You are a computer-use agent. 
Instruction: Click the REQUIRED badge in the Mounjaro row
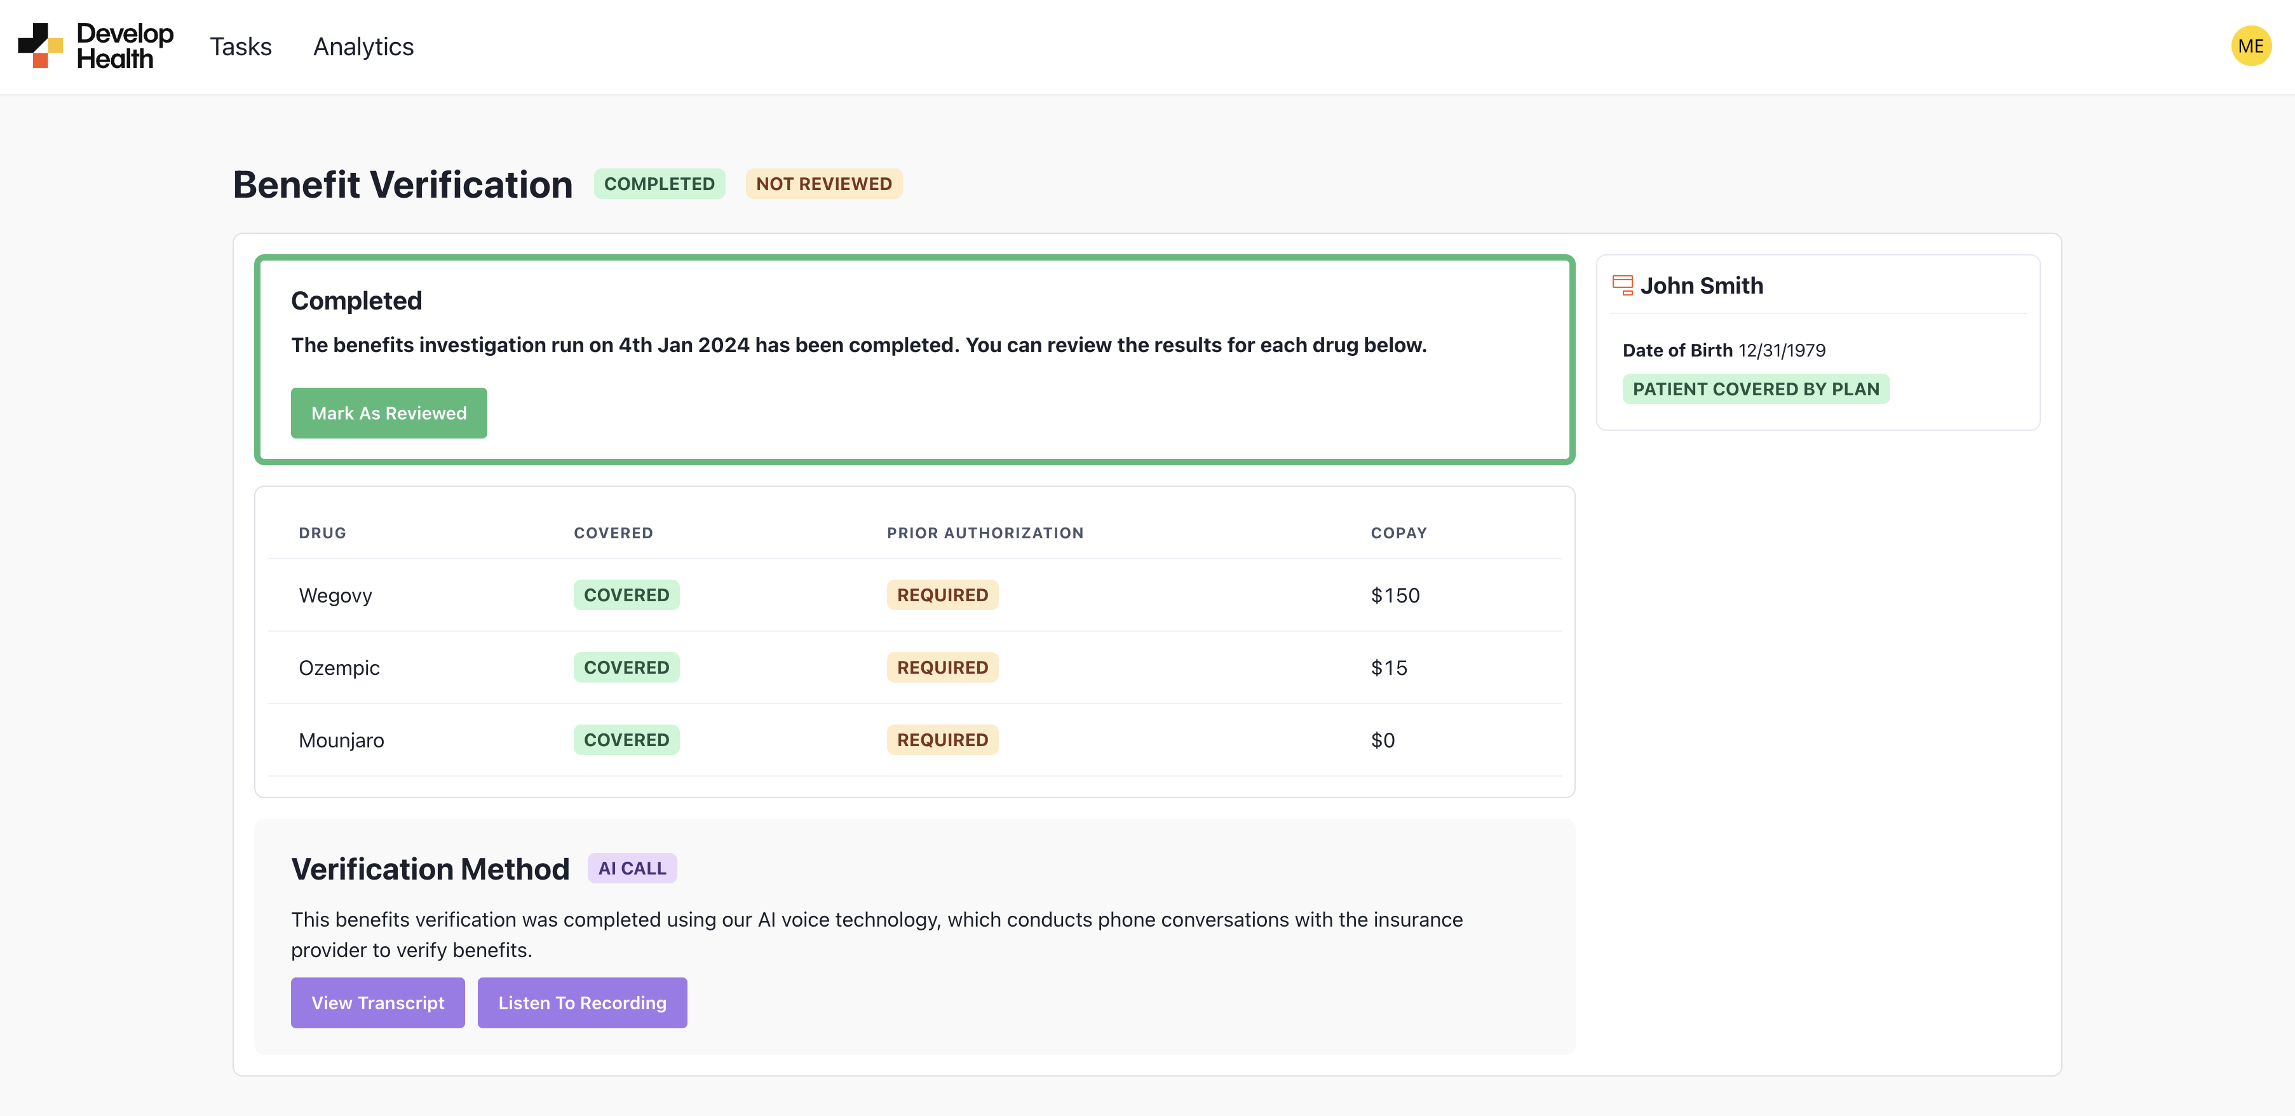[943, 740]
